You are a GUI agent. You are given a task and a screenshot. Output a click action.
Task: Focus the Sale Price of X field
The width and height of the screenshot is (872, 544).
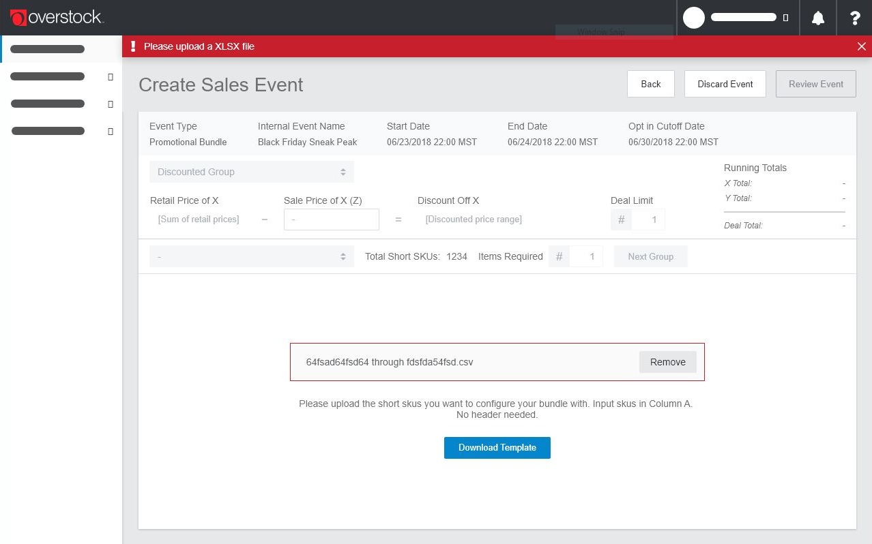(x=331, y=220)
